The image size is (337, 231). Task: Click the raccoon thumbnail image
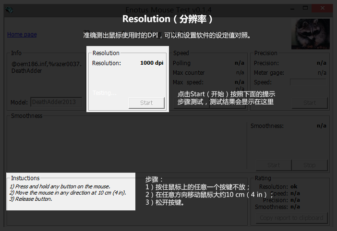point(310,34)
